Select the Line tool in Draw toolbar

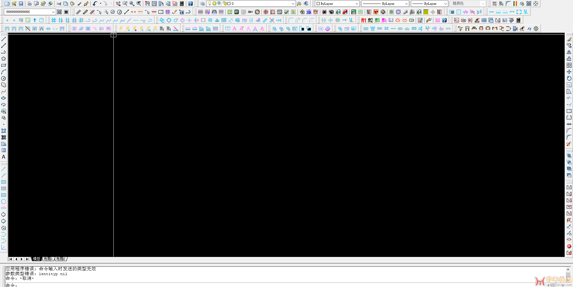tap(4, 39)
